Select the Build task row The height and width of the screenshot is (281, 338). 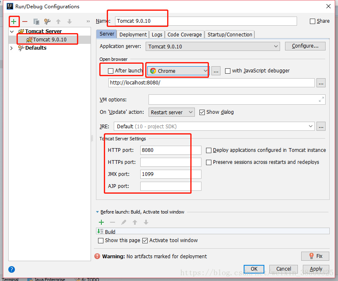tap(213, 231)
